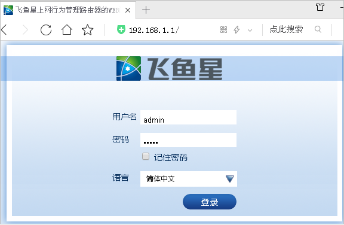Viewport: 344px width, 225px height.
Task: Focus the 用户名 field containing admin
Action: pyautogui.click(x=188, y=117)
